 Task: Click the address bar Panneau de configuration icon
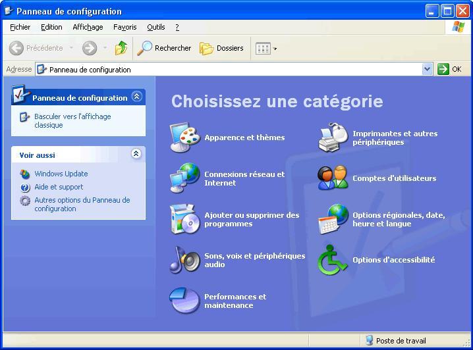42,70
